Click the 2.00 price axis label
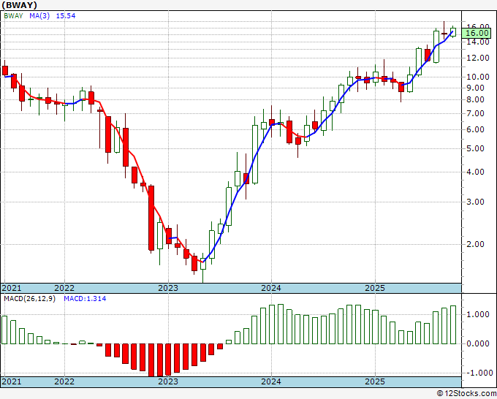Image resolution: width=497 pixels, height=399 pixels. [477, 244]
